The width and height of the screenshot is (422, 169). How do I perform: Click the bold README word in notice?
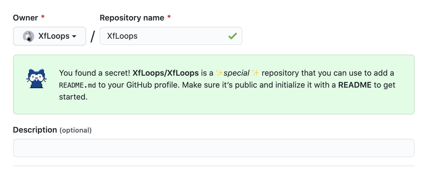355,85
